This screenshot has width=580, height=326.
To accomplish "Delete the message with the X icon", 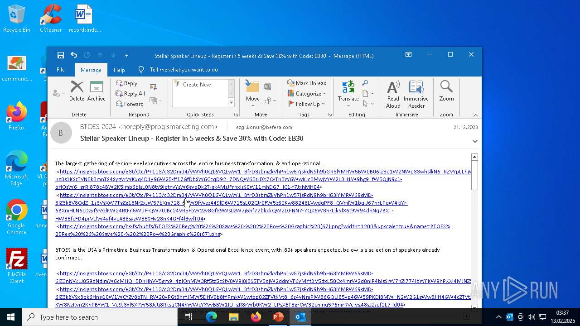I will pyautogui.click(x=77, y=91).
